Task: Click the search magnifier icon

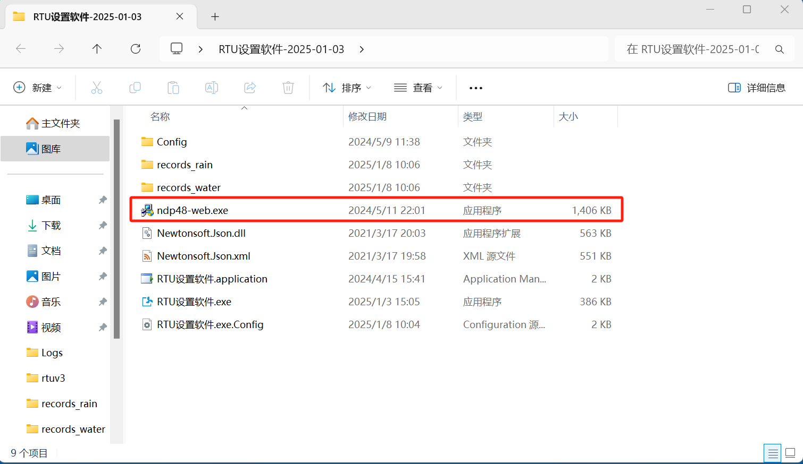Action: click(x=779, y=49)
